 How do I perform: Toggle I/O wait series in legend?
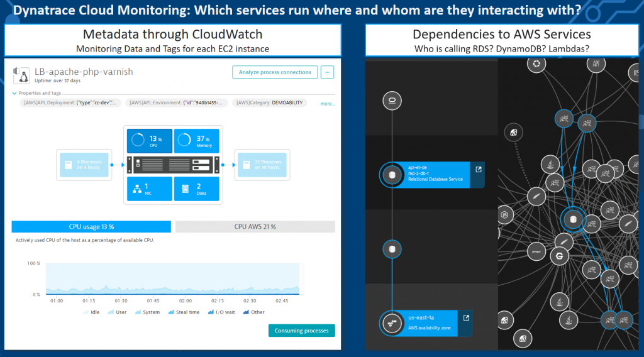[221, 312]
